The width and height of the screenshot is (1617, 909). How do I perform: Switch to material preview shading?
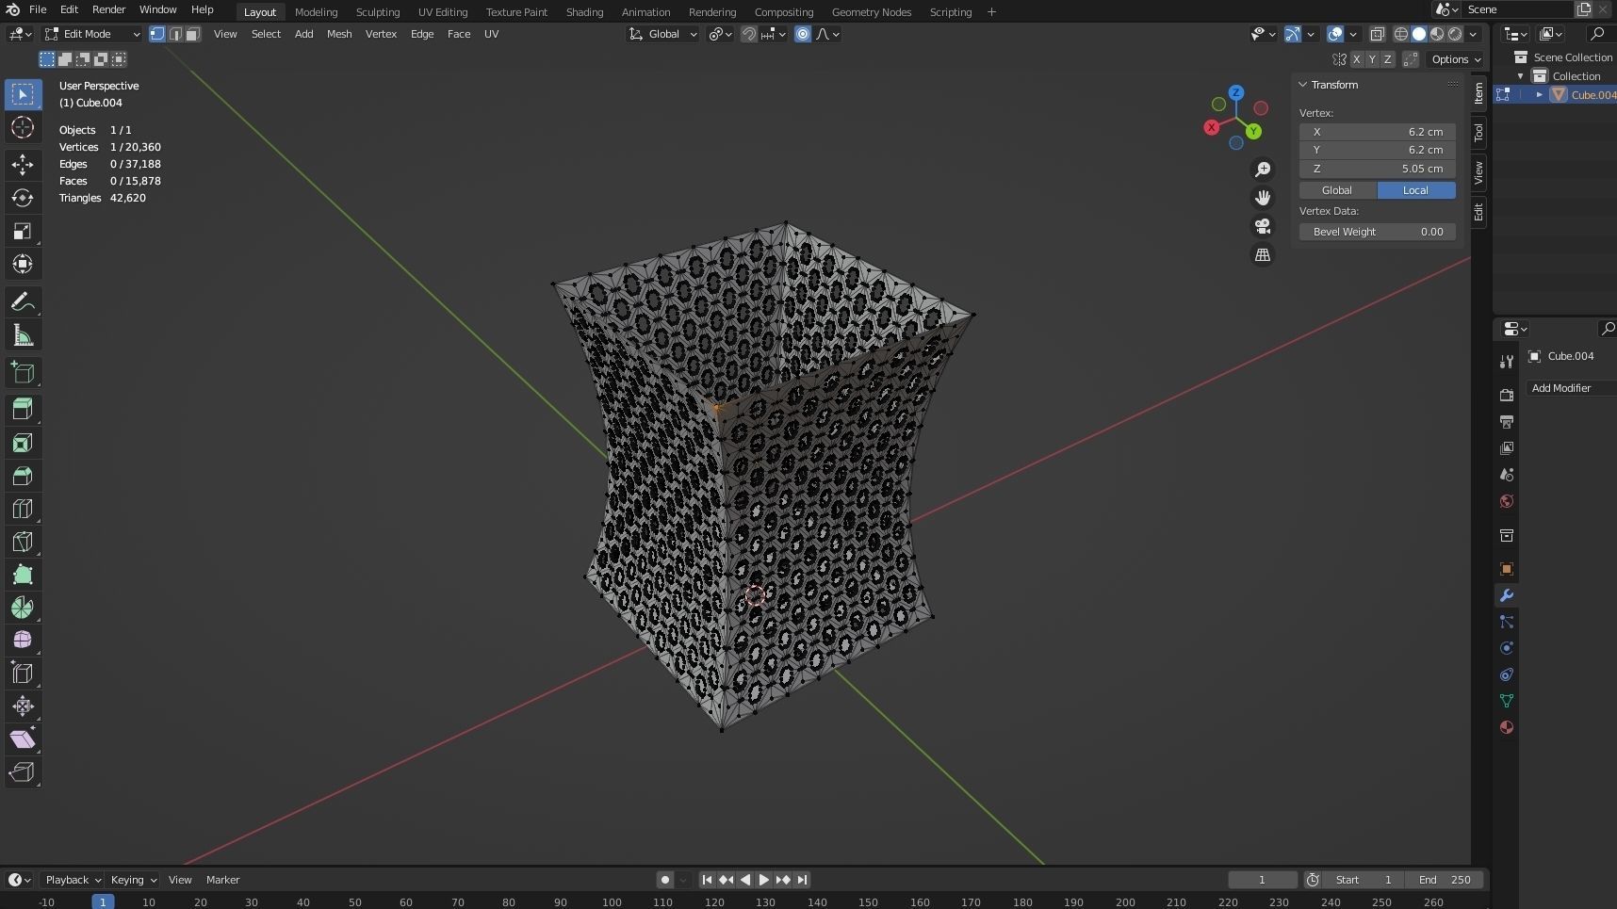coord(1437,34)
